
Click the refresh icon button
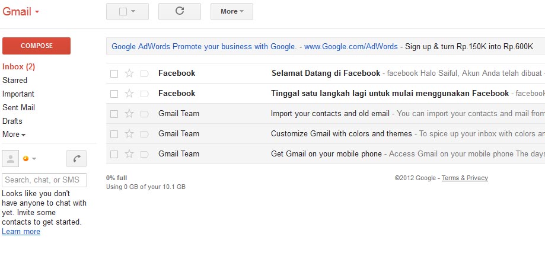click(179, 11)
